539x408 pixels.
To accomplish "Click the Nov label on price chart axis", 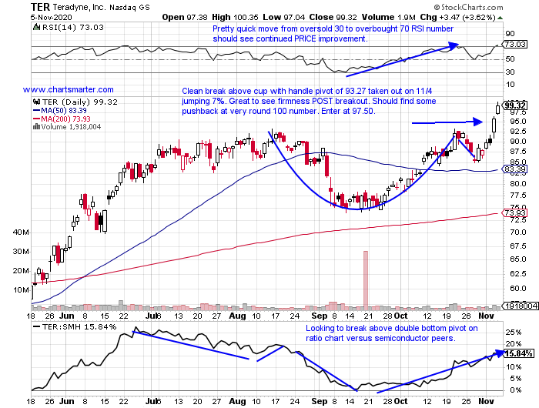I will (x=486, y=316).
